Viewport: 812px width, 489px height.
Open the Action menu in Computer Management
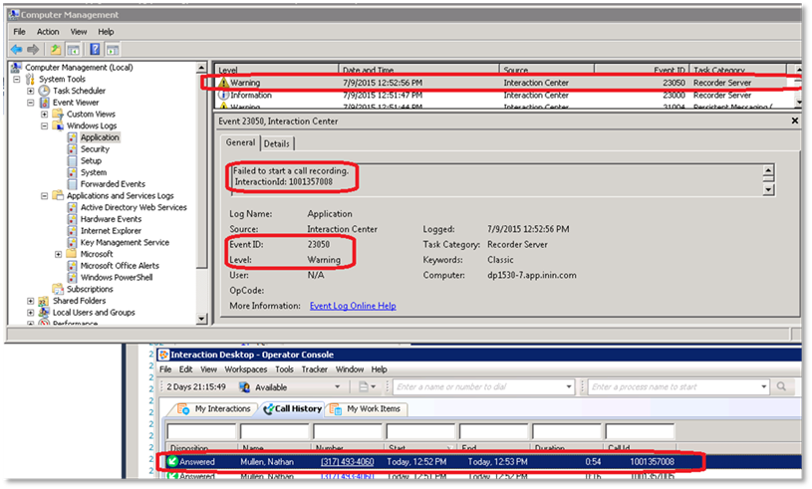[48, 32]
